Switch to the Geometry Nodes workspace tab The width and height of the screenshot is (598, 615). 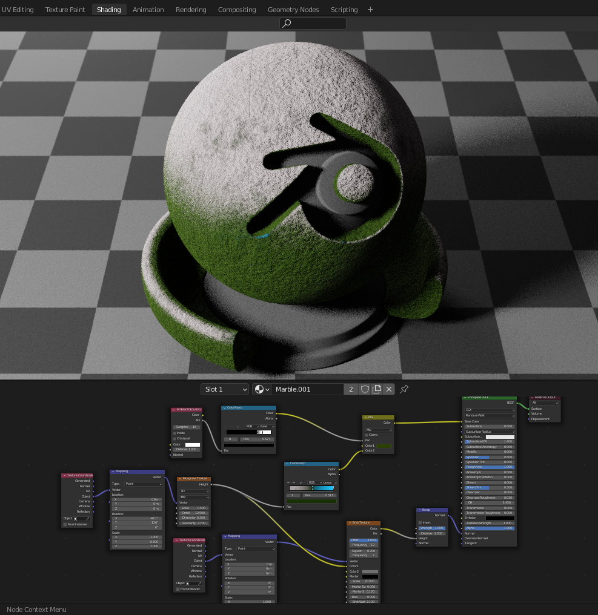[293, 10]
